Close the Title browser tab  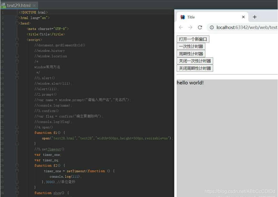pos(243,17)
